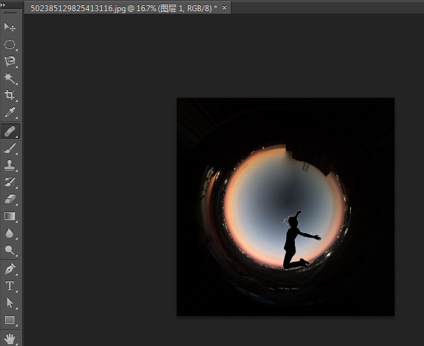
Task: Click the Healing Brush tool
Action: (10, 131)
